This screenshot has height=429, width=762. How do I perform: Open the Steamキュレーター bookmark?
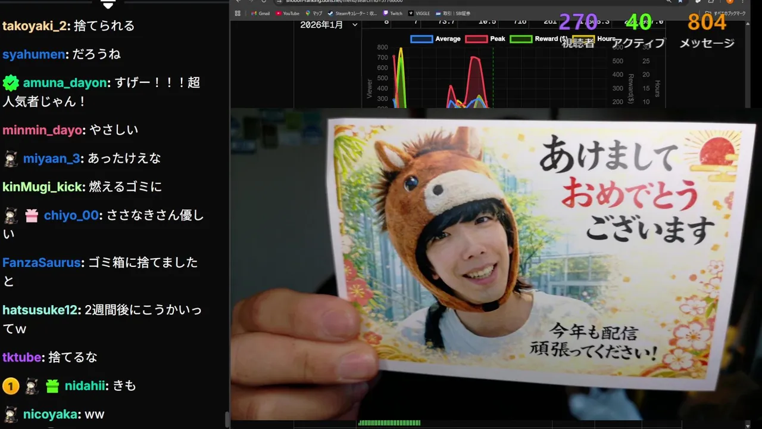352,13
